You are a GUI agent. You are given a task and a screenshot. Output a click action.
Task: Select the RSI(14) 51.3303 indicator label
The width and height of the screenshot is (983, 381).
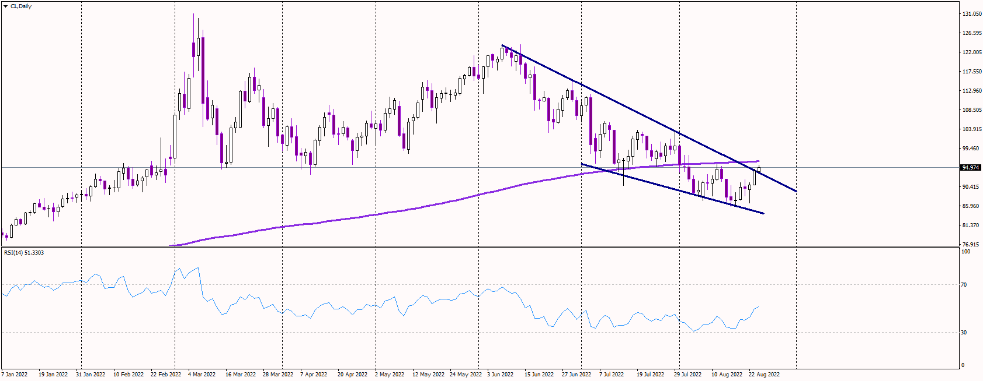click(24, 253)
